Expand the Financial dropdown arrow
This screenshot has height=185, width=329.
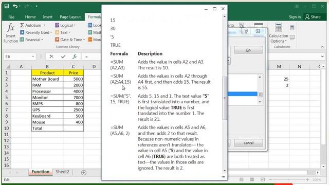42,40
